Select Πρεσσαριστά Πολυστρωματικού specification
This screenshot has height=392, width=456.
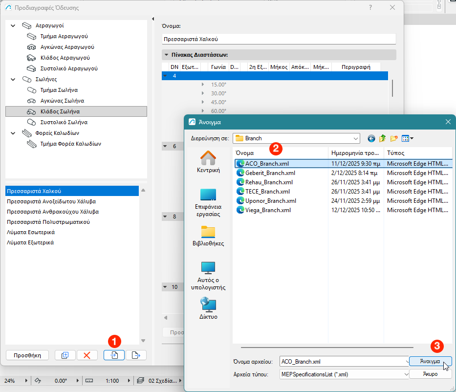(x=72, y=222)
